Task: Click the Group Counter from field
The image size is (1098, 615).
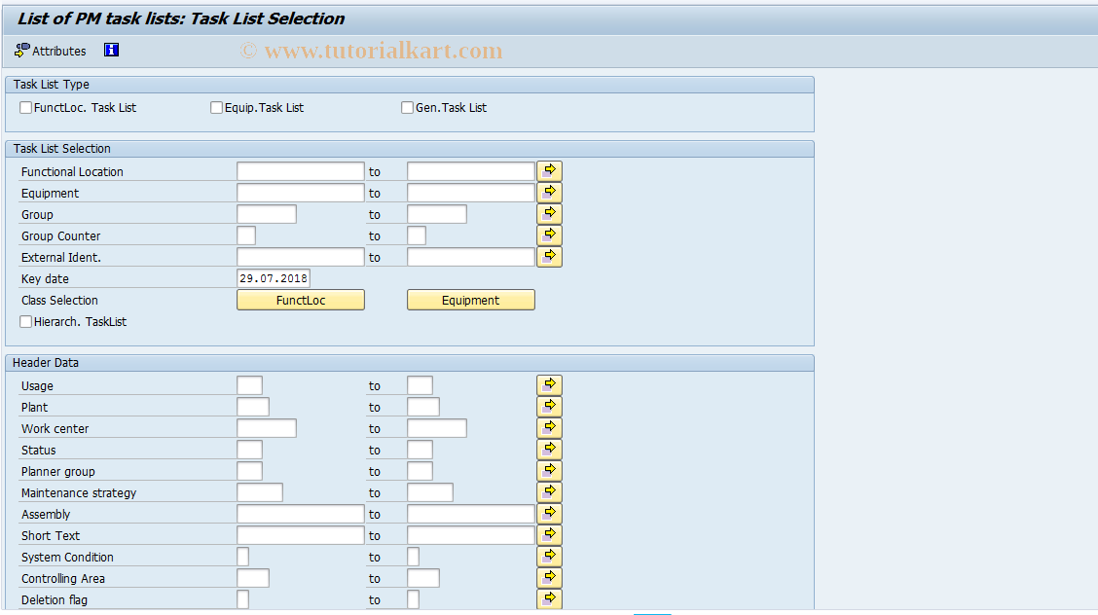Action: pos(246,235)
